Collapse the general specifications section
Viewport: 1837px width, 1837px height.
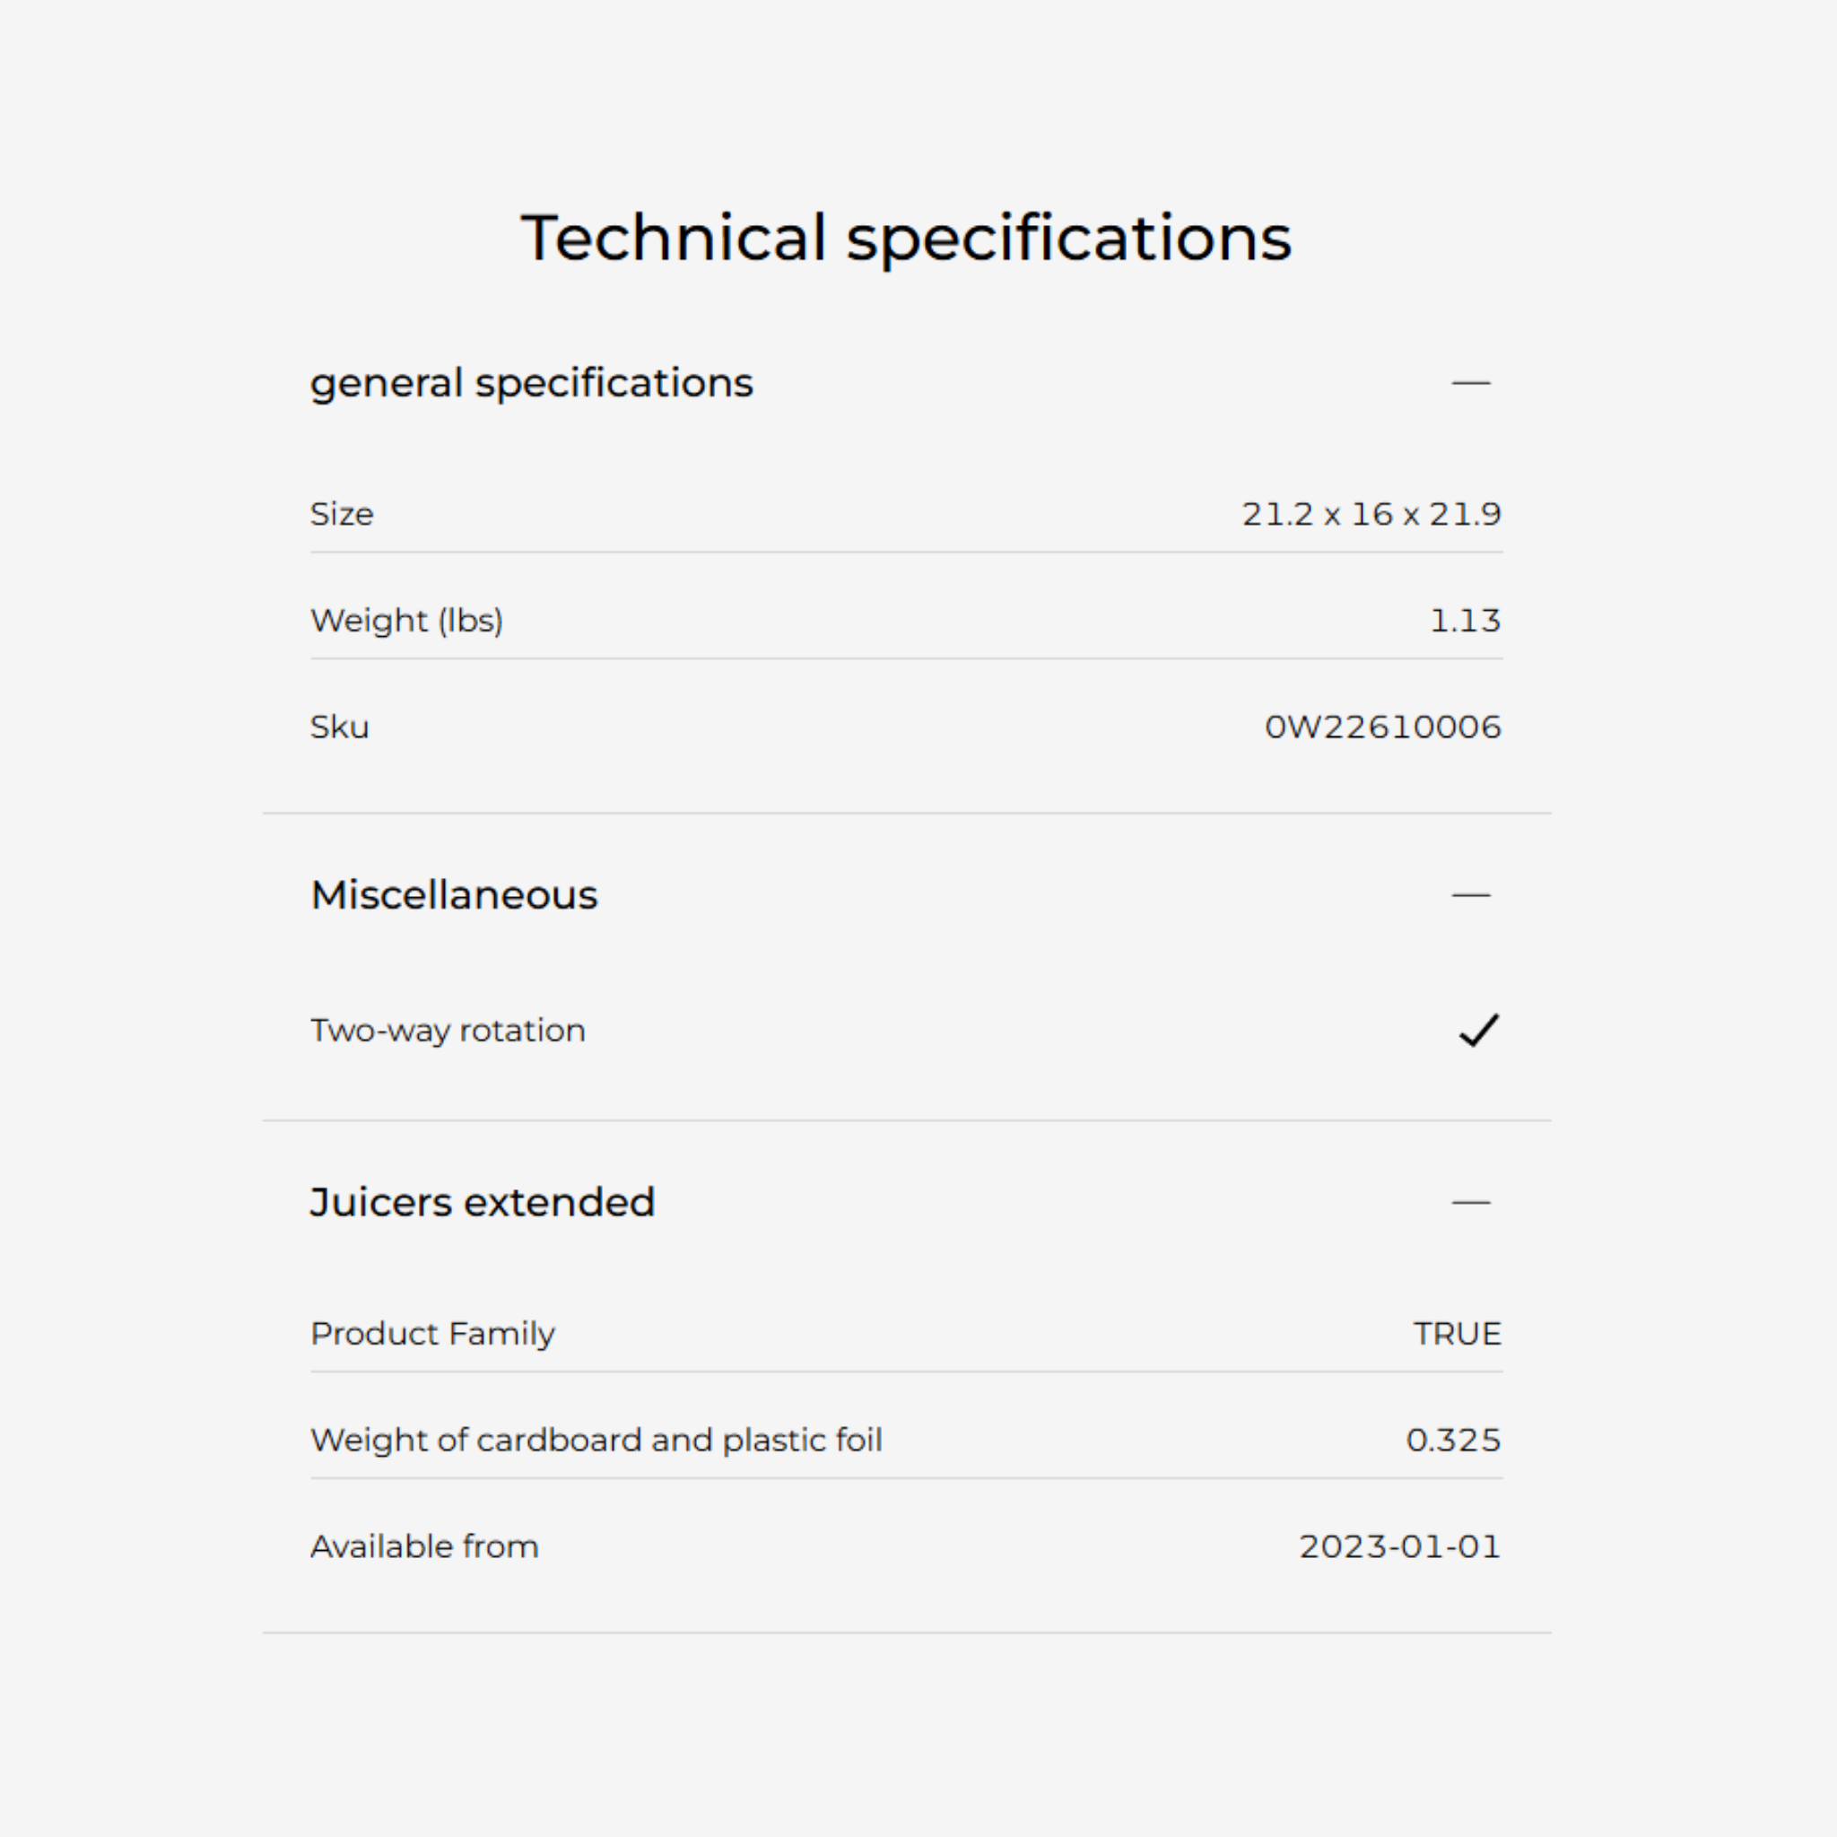(x=1470, y=383)
